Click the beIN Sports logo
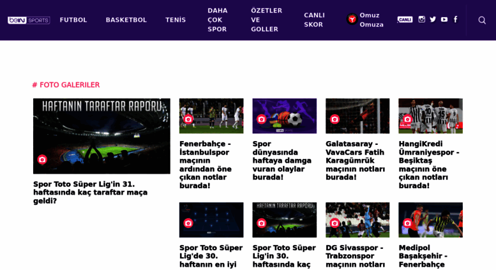Viewport: 496px width, 270px height. (x=29, y=20)
